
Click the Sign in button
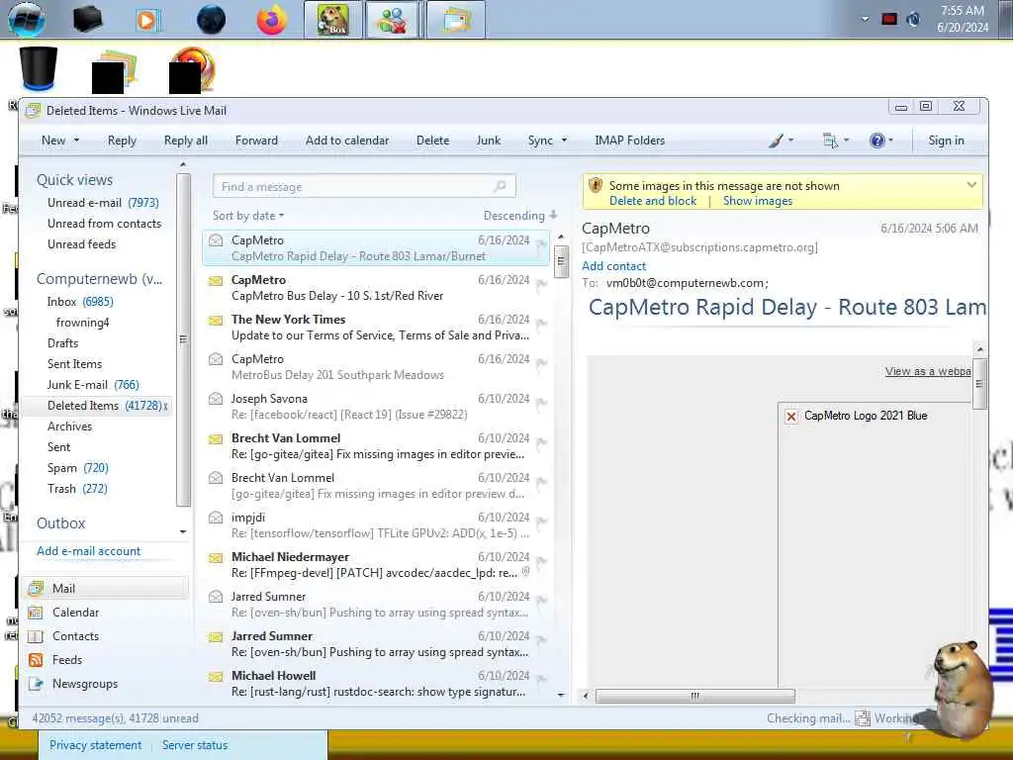[x=946, y=141]
